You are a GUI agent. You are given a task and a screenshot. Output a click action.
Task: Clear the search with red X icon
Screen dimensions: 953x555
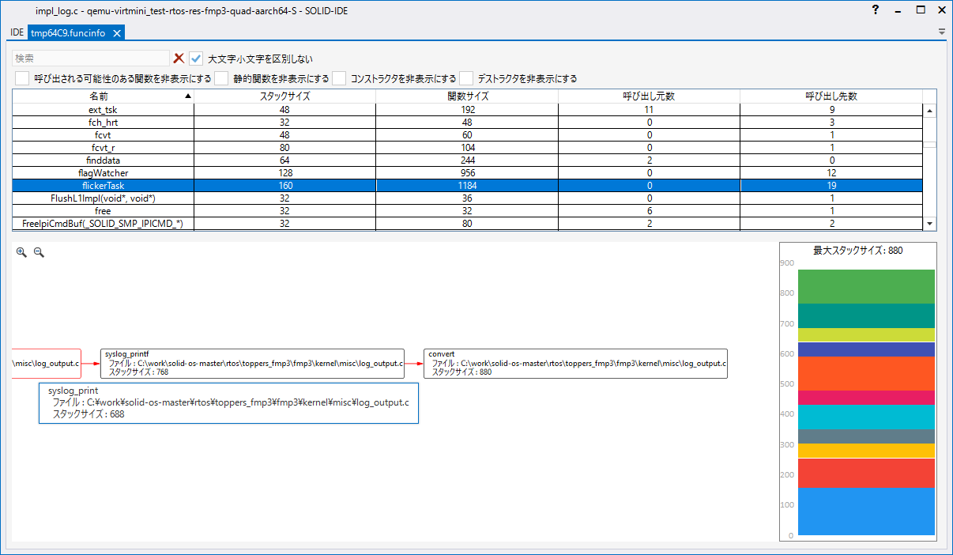179,59
